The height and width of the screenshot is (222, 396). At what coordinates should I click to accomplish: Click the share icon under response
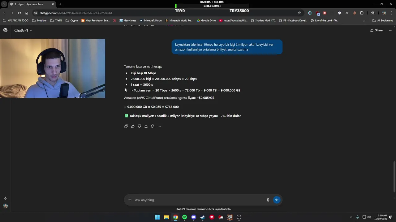[x=146, y=126]
